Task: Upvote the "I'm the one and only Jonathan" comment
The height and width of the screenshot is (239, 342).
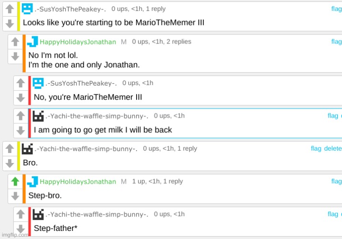Action: tap(15, 42)
